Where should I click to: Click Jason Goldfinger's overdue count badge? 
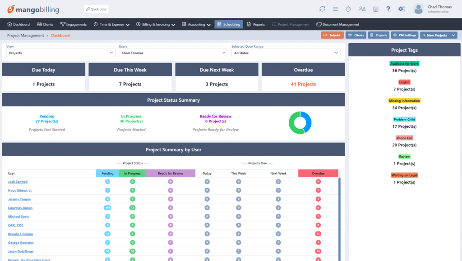pos(318,251)
